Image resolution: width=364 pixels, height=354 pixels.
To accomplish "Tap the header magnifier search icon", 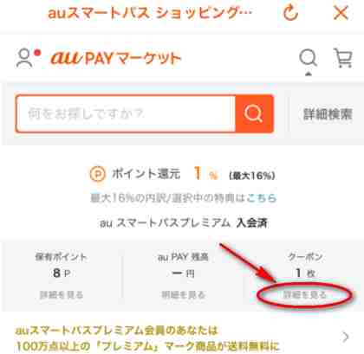I will pos(308,58).
